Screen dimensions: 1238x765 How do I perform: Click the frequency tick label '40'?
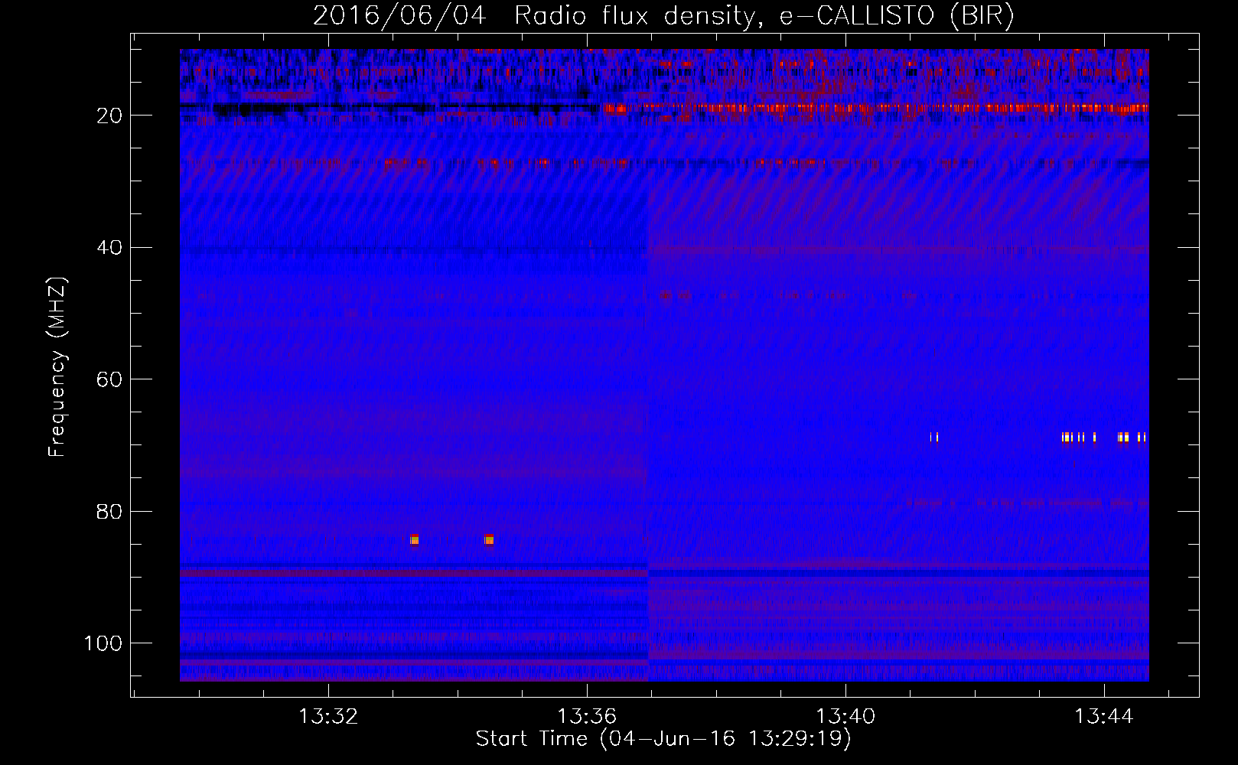[109, 248]
